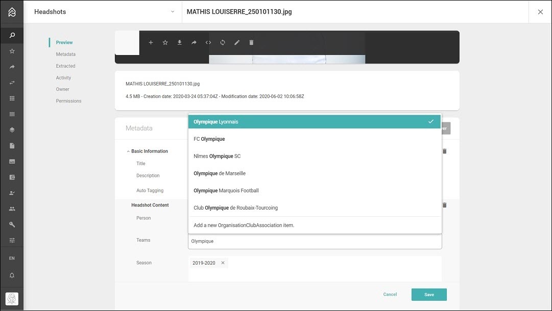Viewport: 552px width, 311px height.
Task: Click the pencil edit icon in toolbar
Action: pyautogui.click(x=237, y=42)
